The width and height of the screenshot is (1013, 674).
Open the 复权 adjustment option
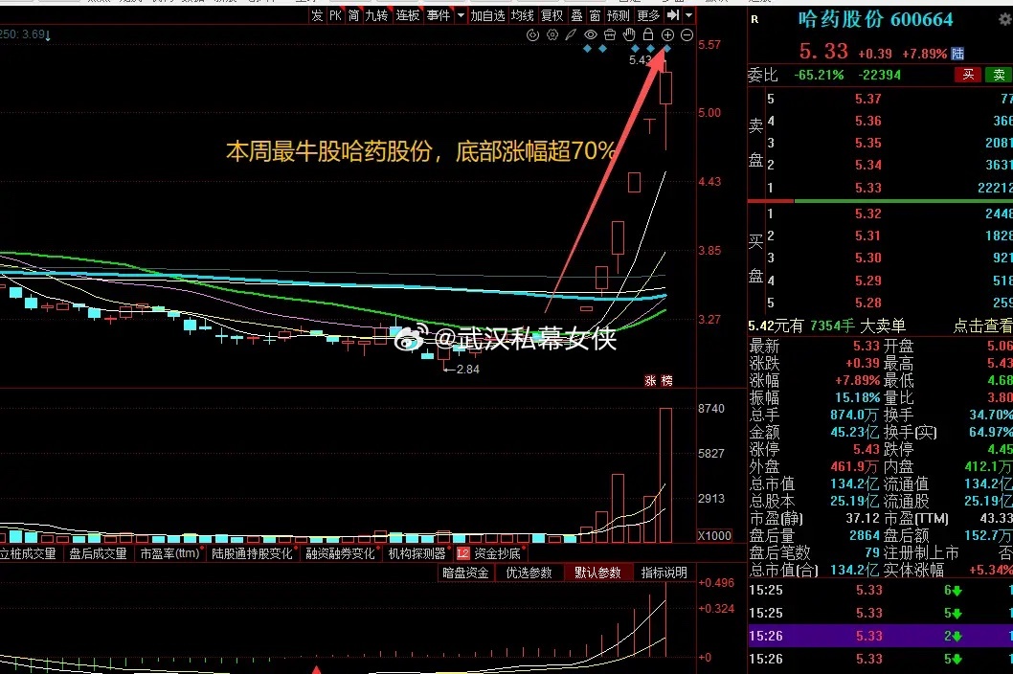pos(552,15)
